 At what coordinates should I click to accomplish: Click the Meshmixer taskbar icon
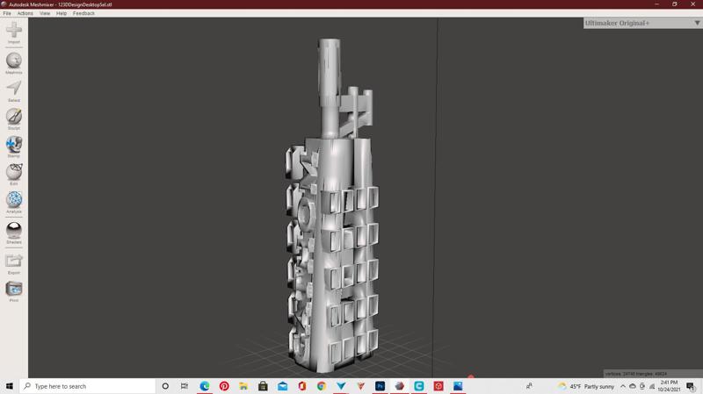coord(400,386)
